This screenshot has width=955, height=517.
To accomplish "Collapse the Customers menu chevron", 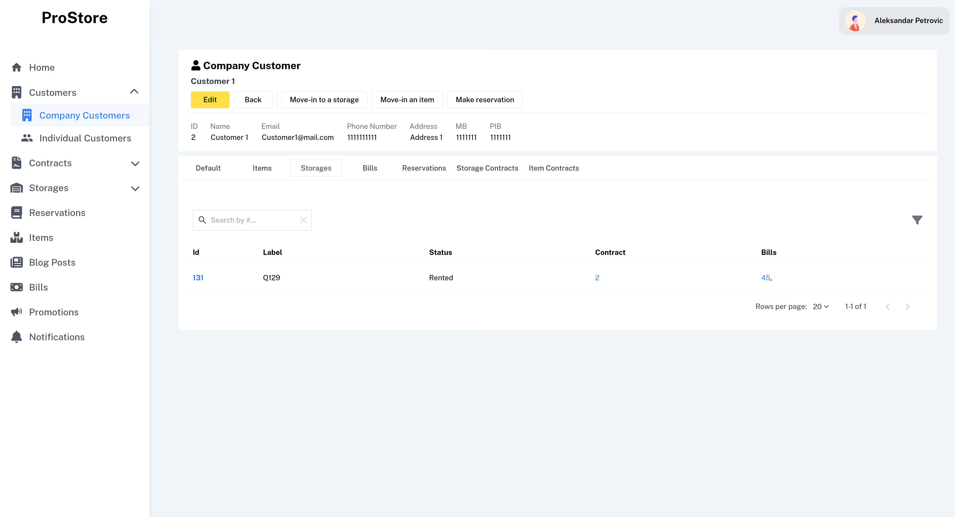I will tap(134, 92).
